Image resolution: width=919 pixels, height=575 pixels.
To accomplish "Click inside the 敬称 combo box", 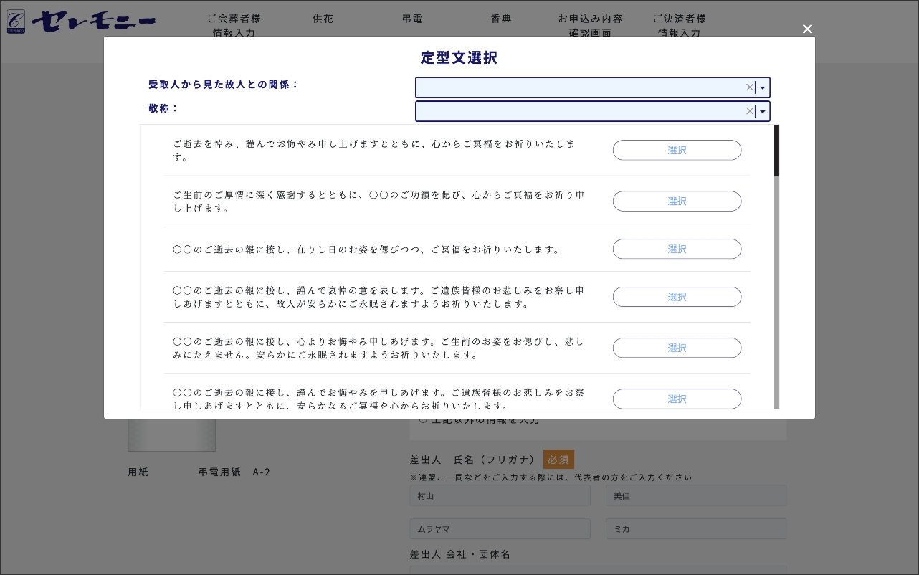I will click(x=581, y=111).
